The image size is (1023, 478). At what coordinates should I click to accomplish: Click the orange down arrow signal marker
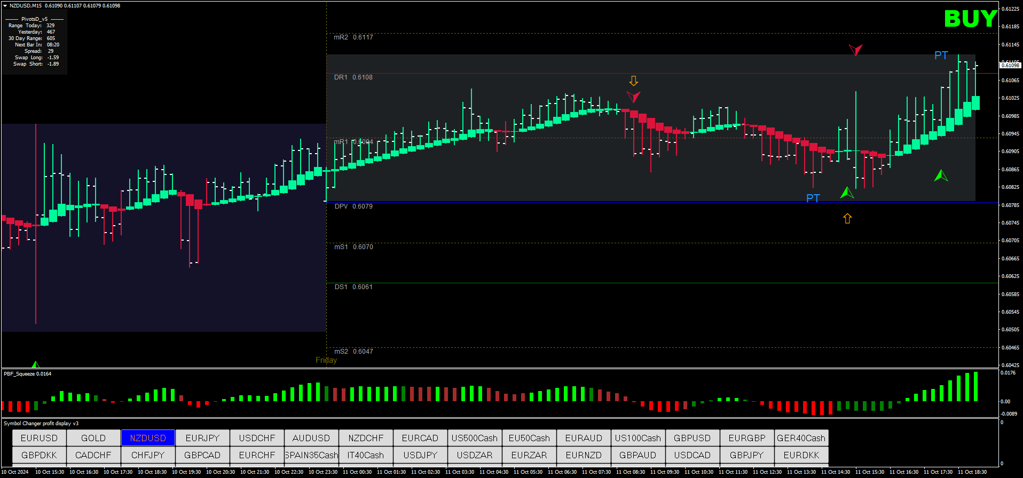pos(633,81)
